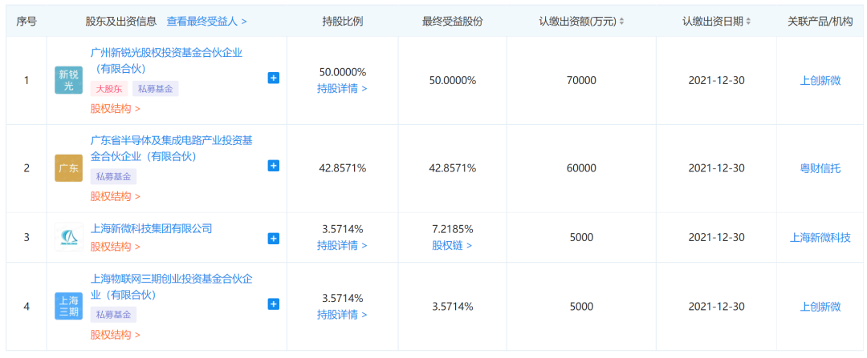Image resolution: width=867 pixels, height=358 pixels.
Task: Select the 60000 subscribed amount cell
Action: [x=581, y=168]
